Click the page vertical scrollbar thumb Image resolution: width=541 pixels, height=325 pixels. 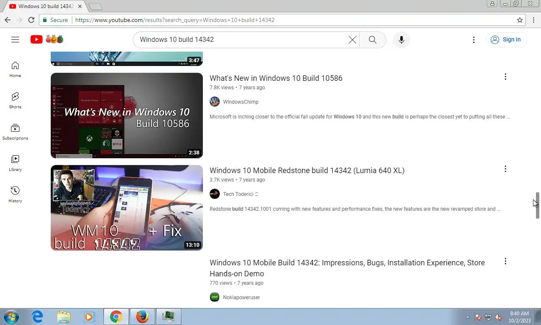tap(538, 205)
